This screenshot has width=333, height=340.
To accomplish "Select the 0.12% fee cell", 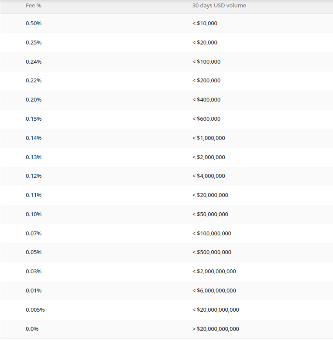I will (x=34, y=176).
